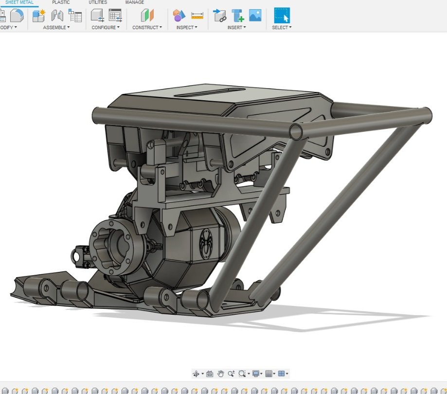
Task: Switch to the UTILITIES tab
Action: click(x=98, y=2)
